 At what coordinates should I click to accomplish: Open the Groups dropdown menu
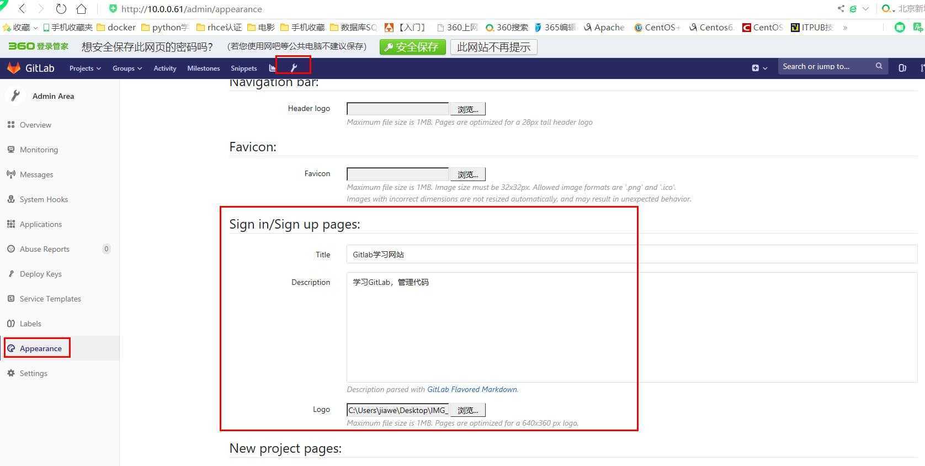coord(127,68)
